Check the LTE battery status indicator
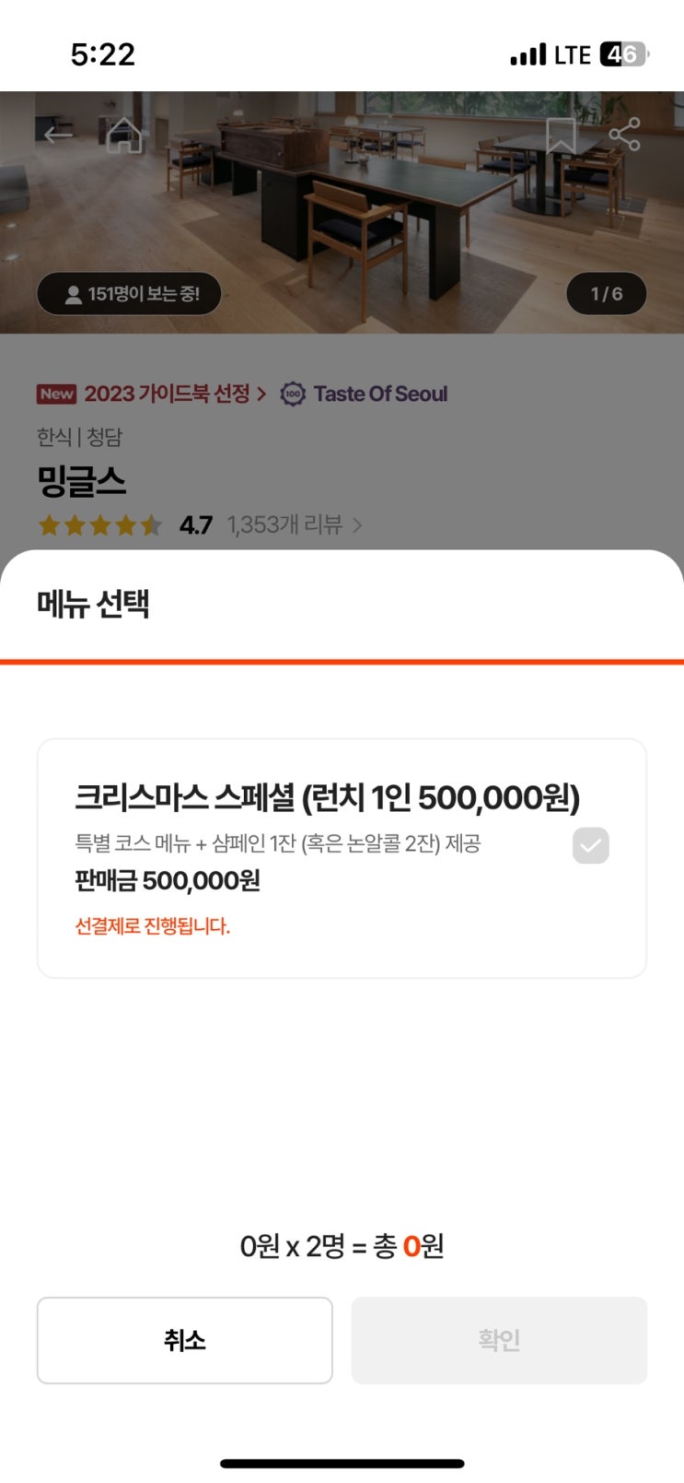684x1483 pixels. (x=624, y=54)
